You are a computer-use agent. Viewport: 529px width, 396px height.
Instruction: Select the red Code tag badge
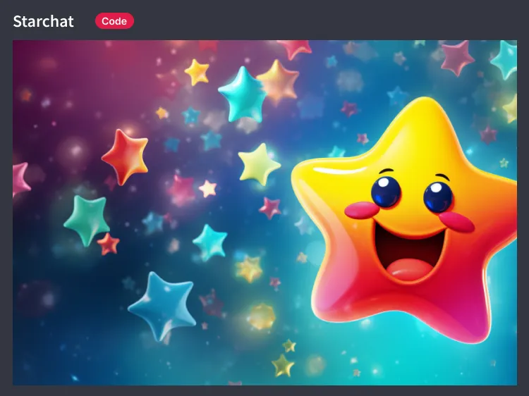click(114, 21)
